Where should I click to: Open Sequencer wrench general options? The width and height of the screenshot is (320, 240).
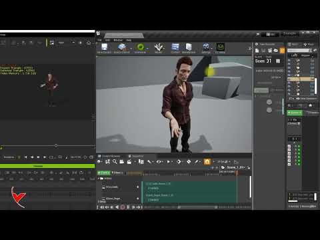coord(149,161)
